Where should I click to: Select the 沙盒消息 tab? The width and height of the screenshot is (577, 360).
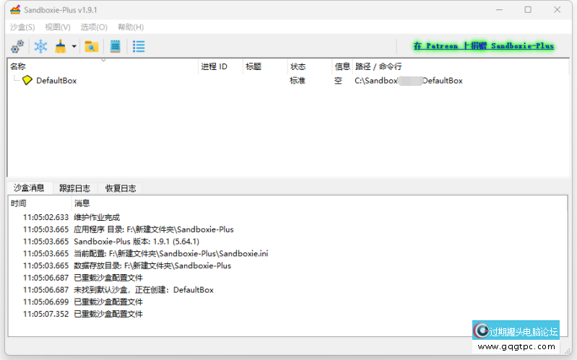[29, 188]
